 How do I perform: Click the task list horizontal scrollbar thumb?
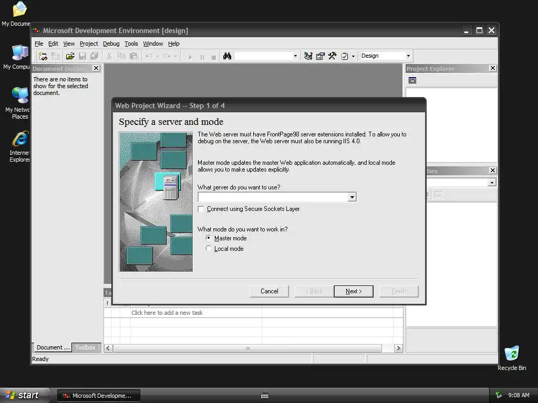[x=247, y=348]
